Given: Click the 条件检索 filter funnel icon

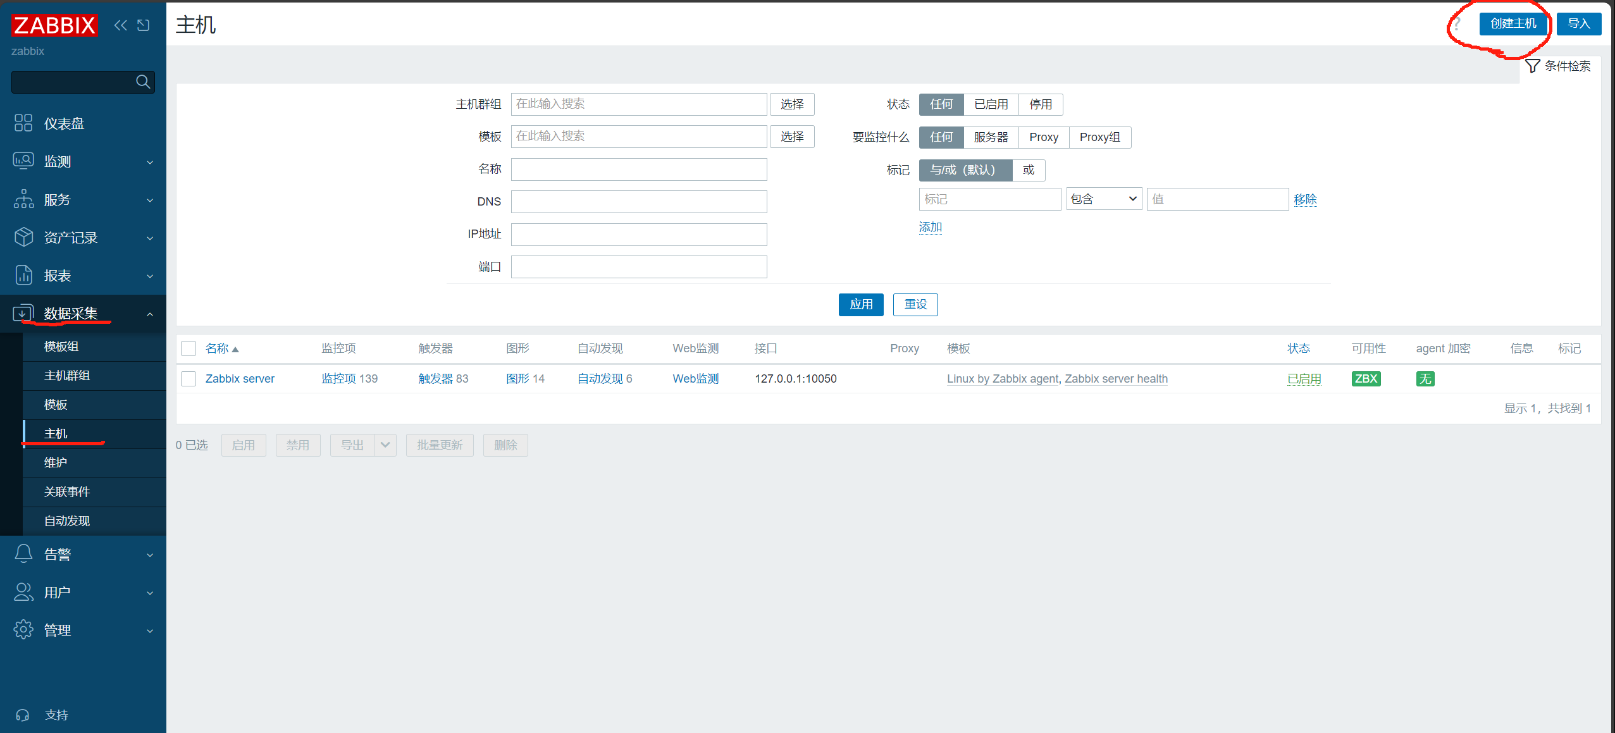Looking at the screenshot, I should [1532, 66].
